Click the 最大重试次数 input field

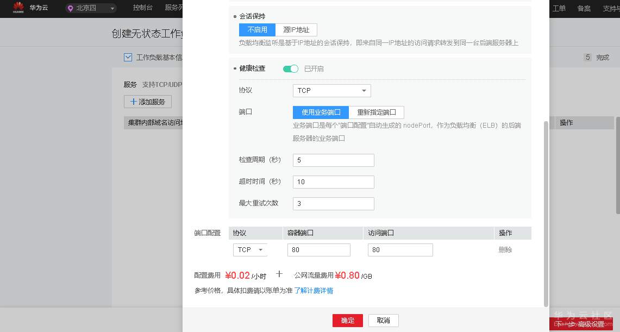tap(333, 204)
